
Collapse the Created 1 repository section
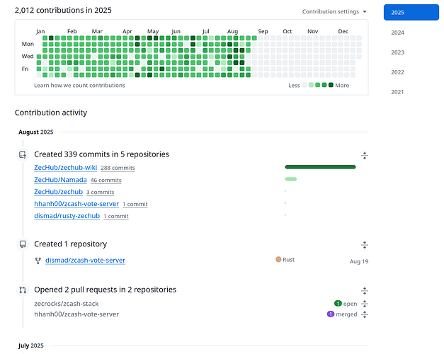(365, 244)
